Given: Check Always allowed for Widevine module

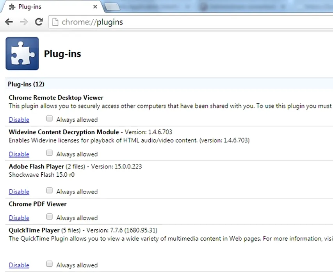Looking at the screenshot, I should point(50,153).
